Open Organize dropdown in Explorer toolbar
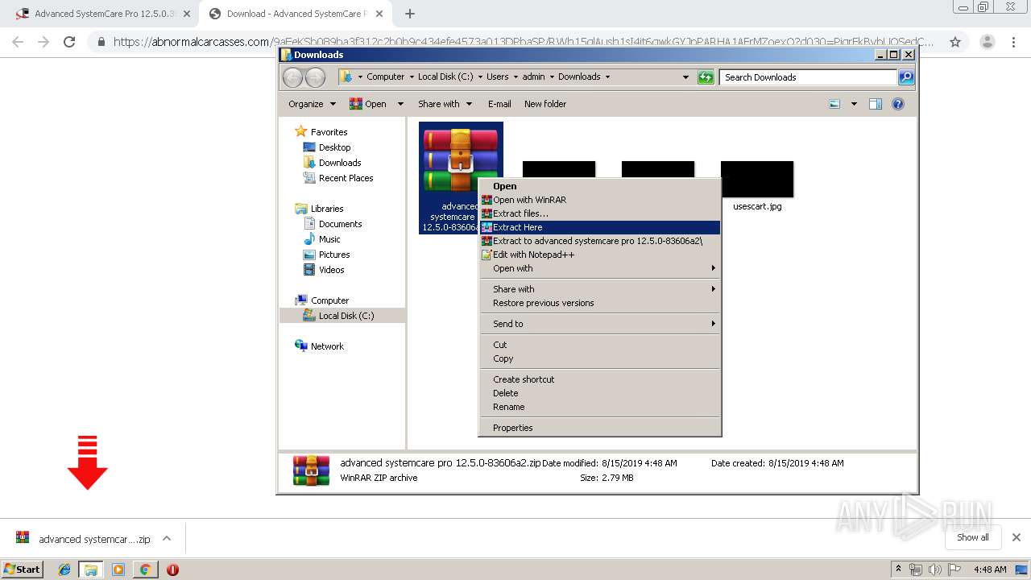The width and height of the screenshot is (1031, 580). 312,104
